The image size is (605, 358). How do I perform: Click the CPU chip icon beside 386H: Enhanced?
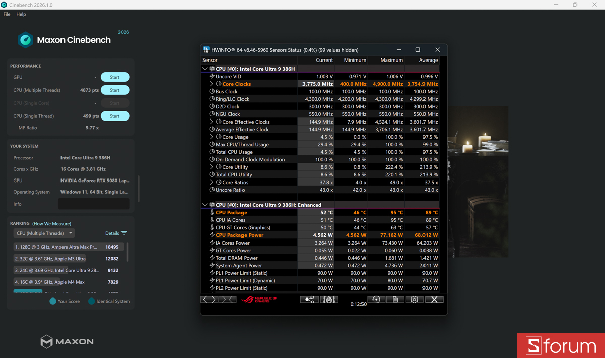click(x=212, y=205)
